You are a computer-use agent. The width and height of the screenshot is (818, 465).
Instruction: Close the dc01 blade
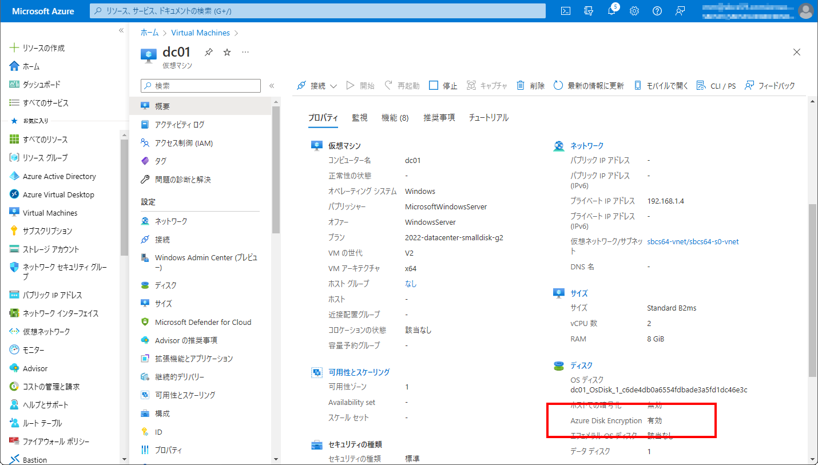coord(797,52)
